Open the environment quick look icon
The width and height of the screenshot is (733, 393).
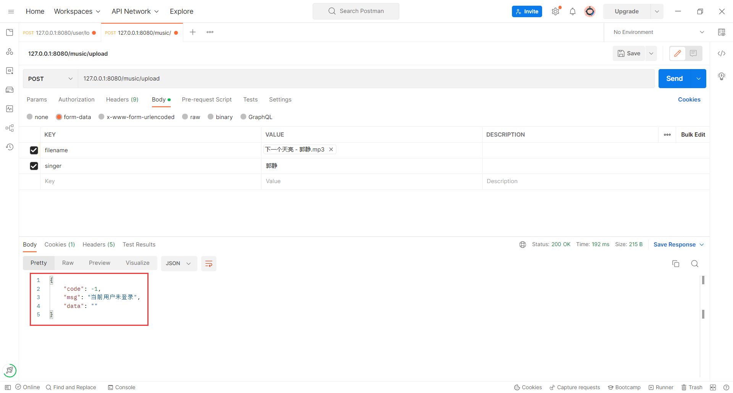pyautogui.click(x=722, y=32)
